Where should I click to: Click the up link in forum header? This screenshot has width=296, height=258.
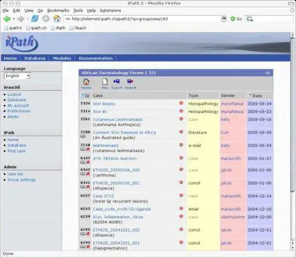[267, 73]
